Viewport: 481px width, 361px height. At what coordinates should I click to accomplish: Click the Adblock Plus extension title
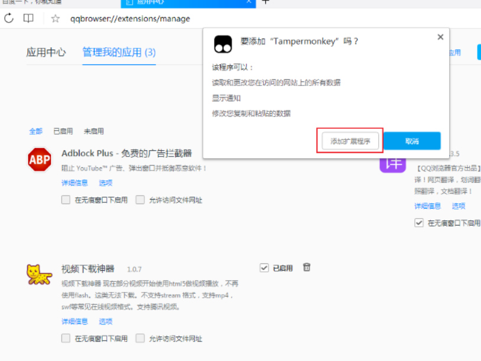tap(126, 153)
